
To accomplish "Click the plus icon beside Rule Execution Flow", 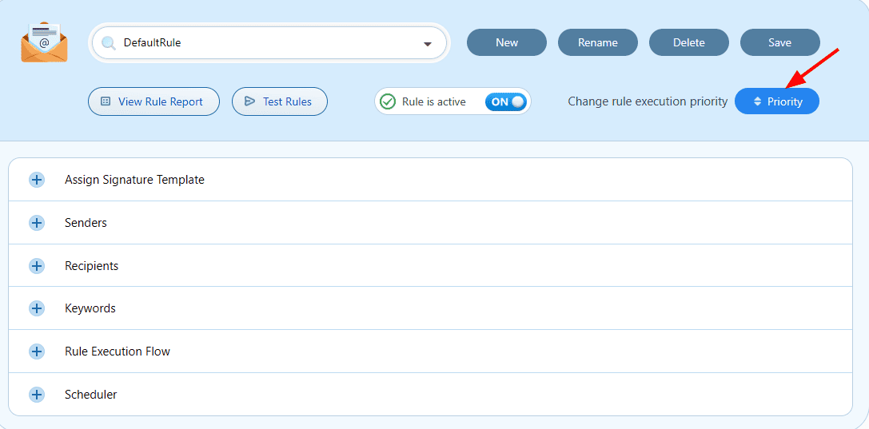I will point(37,352).
